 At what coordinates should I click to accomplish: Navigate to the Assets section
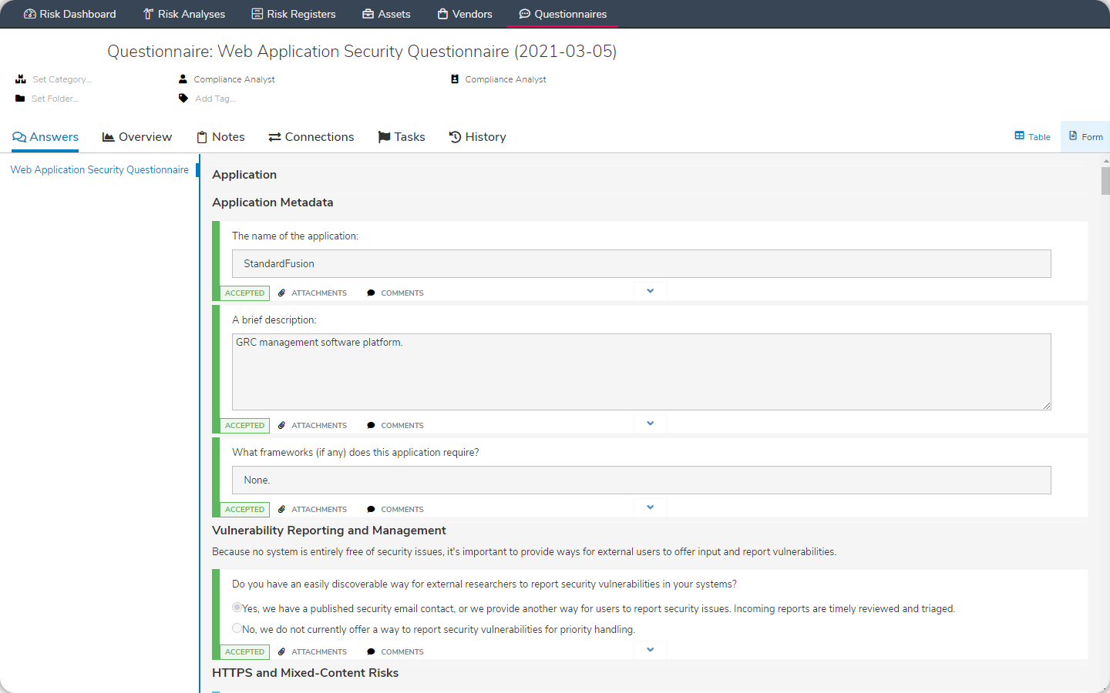click(386, 14)
